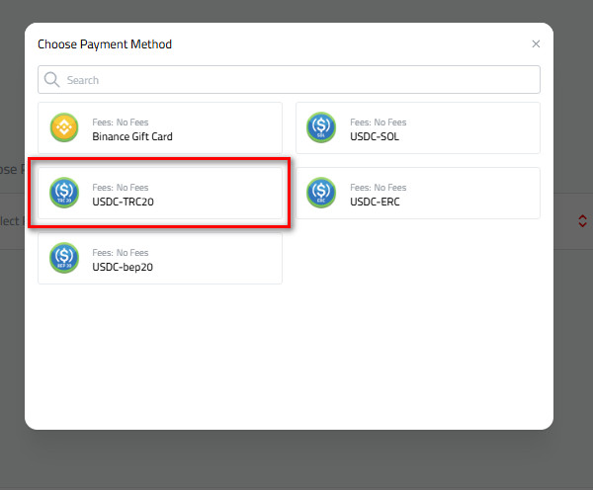Select the USDC-TRC20 coin icon
Image resolution: width=593 pixels, height=490 pixels.
pos(64,193)
